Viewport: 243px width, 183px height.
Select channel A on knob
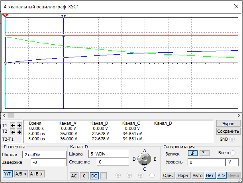pyautogui.click(x=145, y=150)
